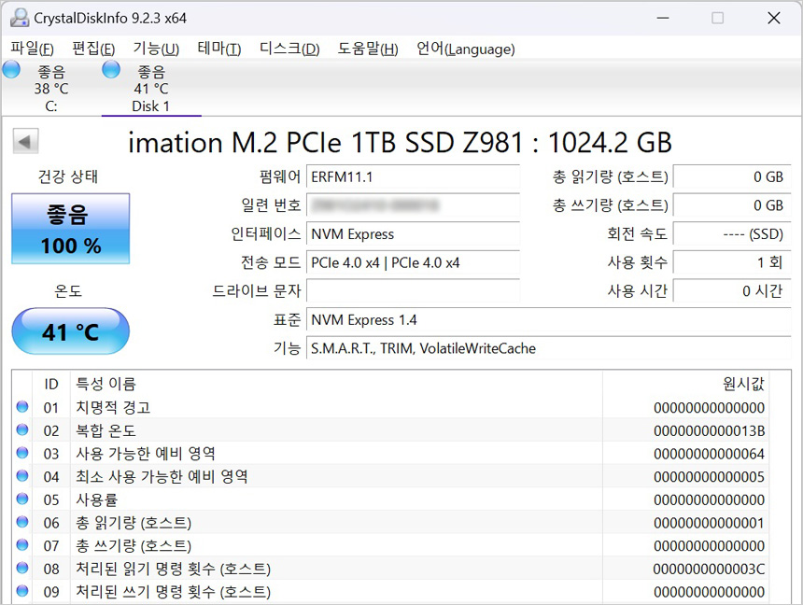Expand the 테마(T) menu

click(x=219, y=49)
